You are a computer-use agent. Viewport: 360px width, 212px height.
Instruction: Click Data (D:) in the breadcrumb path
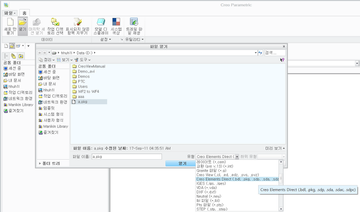84,53
